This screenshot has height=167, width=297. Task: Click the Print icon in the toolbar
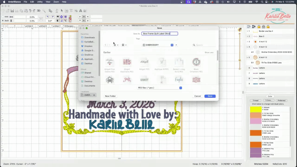point(17,11)
